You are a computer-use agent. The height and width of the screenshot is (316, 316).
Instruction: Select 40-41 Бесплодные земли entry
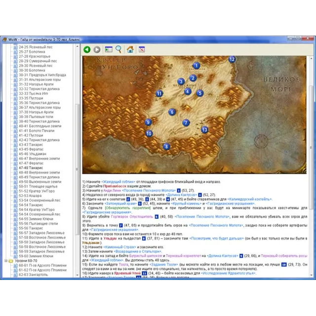pos(40,126)
